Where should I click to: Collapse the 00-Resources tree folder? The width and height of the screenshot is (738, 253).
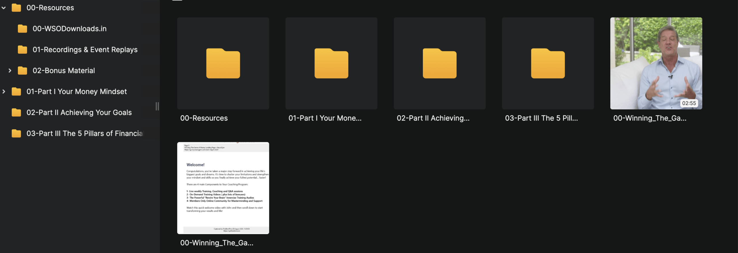point(4,8)
